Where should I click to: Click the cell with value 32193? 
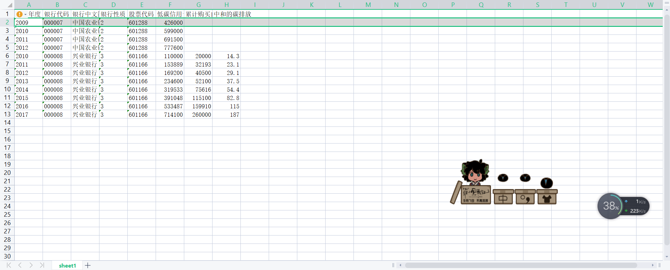point(198,64)
